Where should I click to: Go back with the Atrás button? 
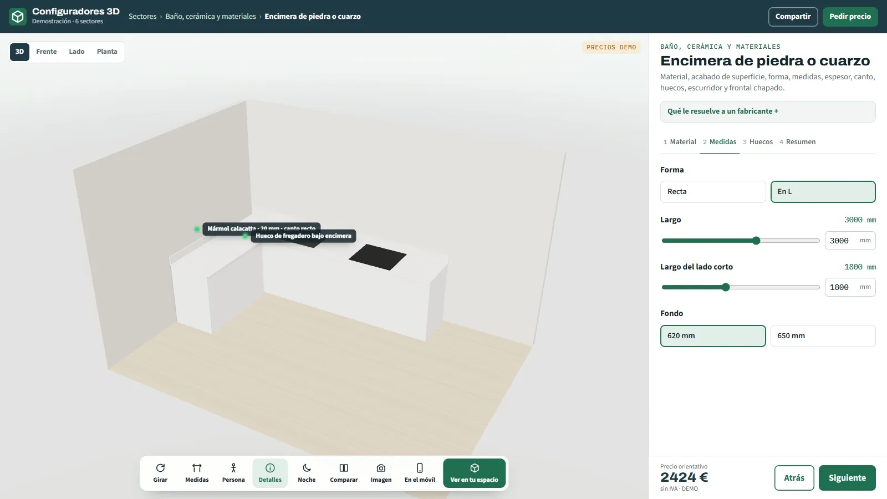[x=794, y=478]
